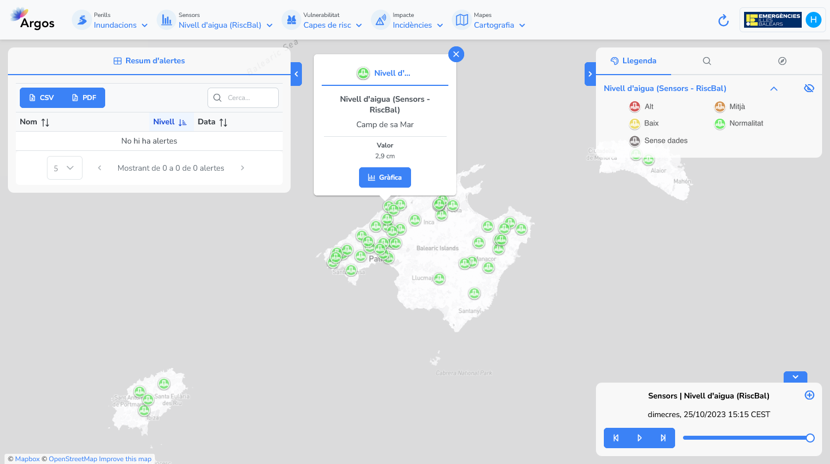830x464 pixels.
Task: Skip to the last timeline step
Action: (x=663, y=438)
